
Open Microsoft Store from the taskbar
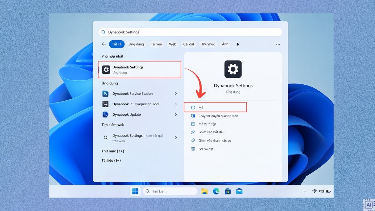(x=228, y=191)
